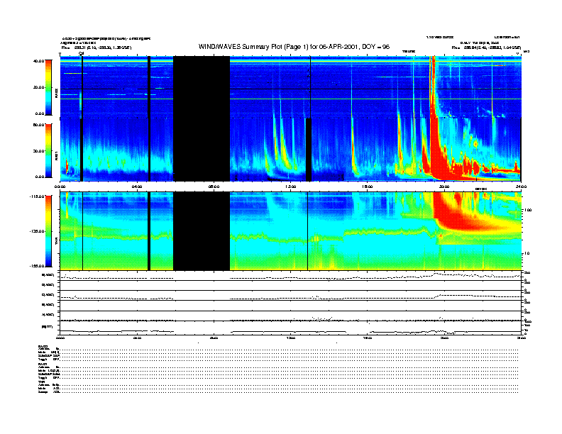Viewport: 562px width, 434px height.
Task: Click the 12:00 time label under RAD1 spectrogram
Action: coord(291,187)
